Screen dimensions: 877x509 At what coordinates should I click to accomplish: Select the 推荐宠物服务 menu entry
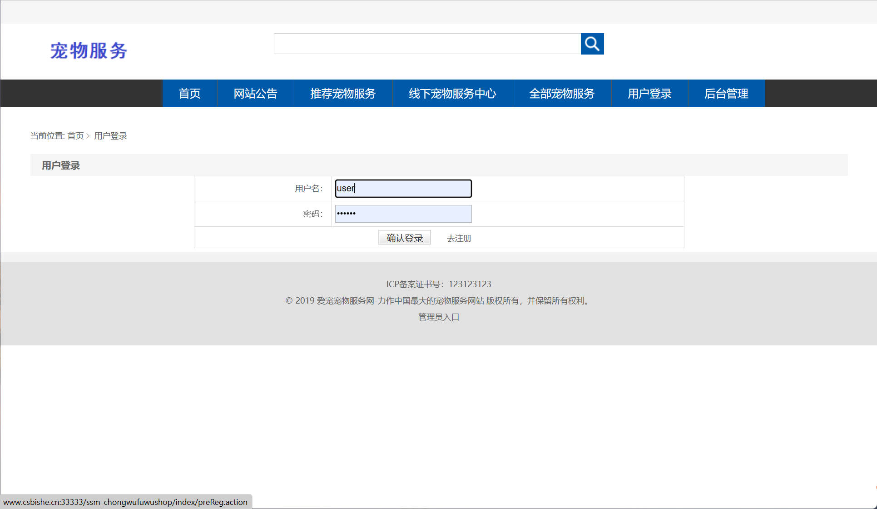click(x=342, y=93)
